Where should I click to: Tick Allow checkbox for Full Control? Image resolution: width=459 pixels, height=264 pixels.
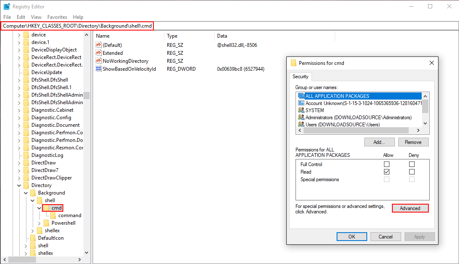click(x=387, y=164)
